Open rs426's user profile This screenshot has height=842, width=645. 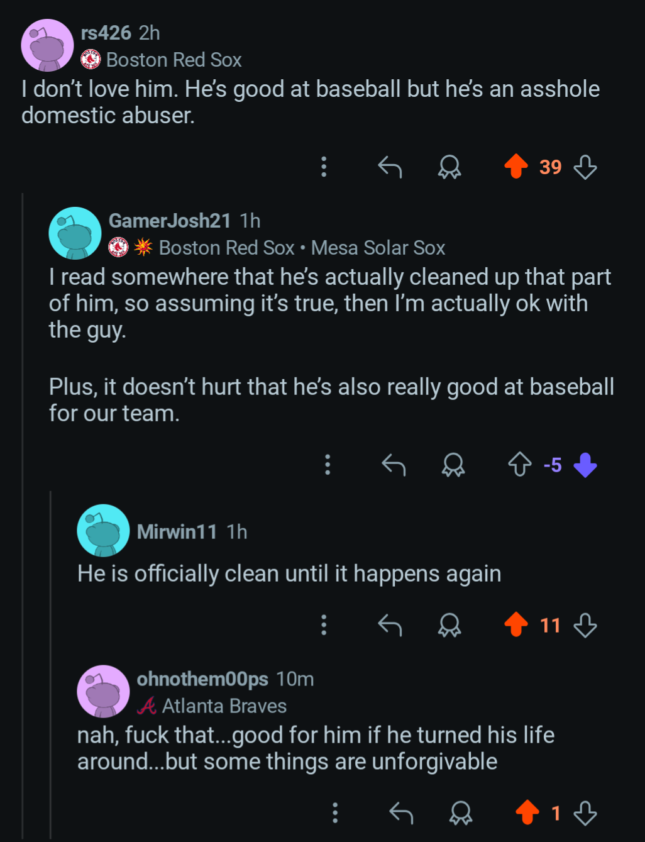(x=106, y=33)
